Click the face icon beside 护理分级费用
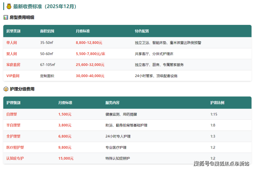This screenshot has height=169, width=255. point(6,89)
